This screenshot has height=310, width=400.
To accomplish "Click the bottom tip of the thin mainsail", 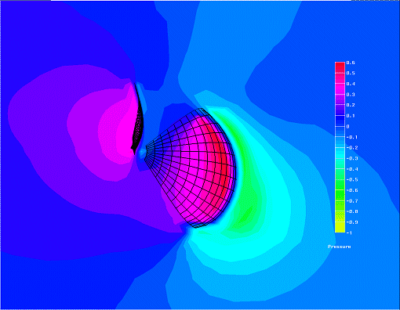I will click(x=134, y=153).
